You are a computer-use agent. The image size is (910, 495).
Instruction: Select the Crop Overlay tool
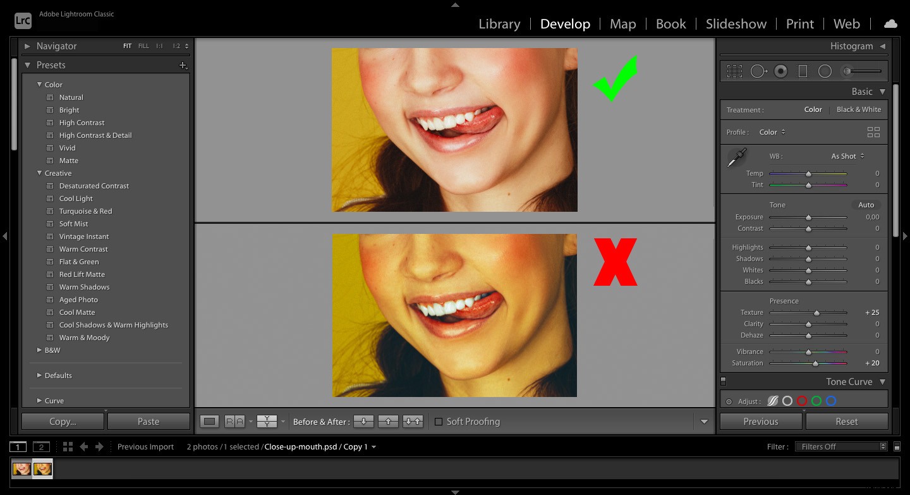click(734, 71)
